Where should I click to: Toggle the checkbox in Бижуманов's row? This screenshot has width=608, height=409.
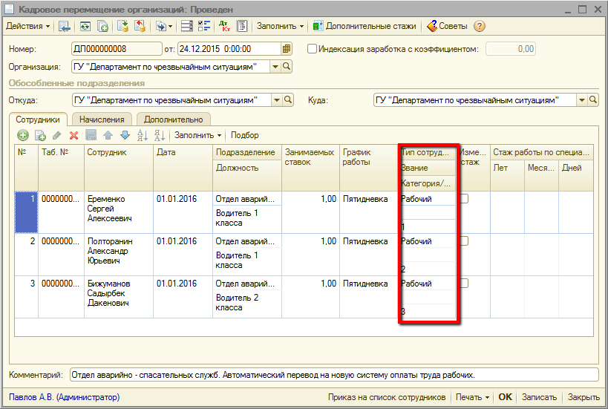pos(465,284)
